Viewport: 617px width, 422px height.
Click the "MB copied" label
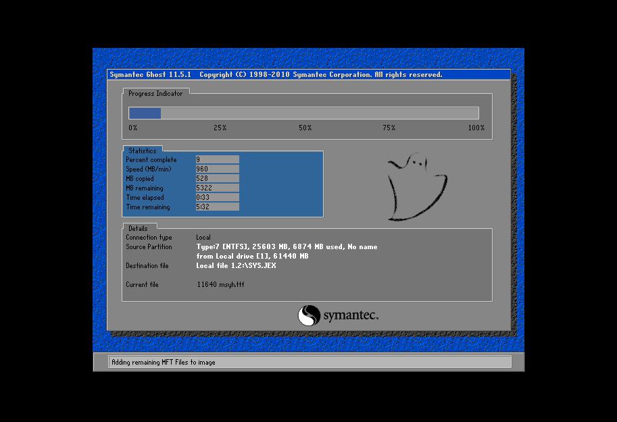(140, 178)
